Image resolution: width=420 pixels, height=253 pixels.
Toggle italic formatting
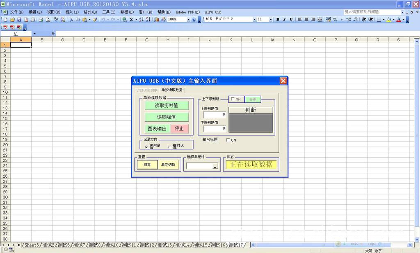click(285, 20)
